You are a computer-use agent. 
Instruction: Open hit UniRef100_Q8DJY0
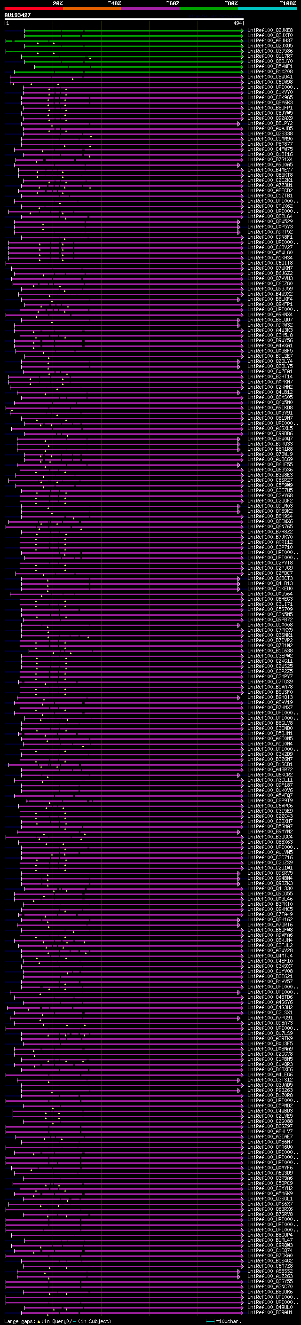click(x=270, y=61)
